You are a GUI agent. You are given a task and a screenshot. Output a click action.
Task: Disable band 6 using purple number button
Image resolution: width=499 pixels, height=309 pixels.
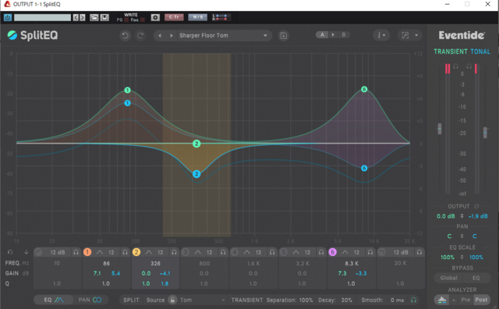332,252
